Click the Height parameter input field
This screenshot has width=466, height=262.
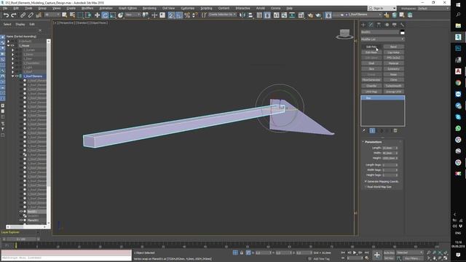tap(388, 158)
